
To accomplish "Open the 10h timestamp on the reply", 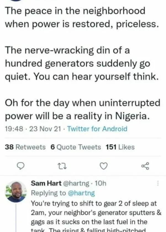I will [100, 183].
